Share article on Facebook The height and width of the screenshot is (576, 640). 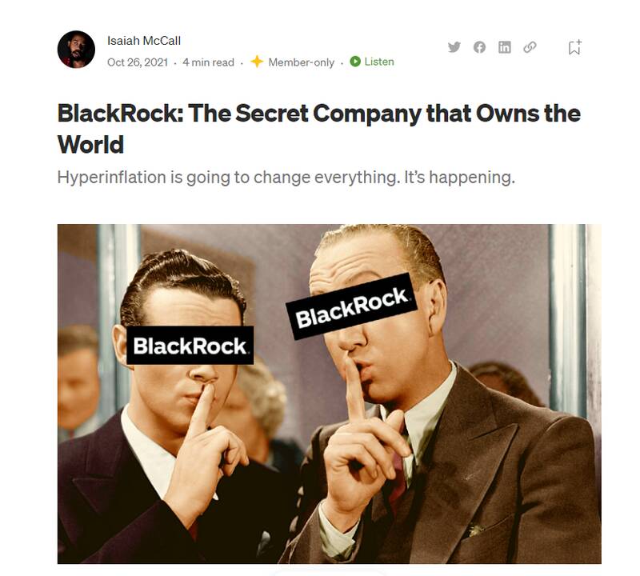click(479, 47)
